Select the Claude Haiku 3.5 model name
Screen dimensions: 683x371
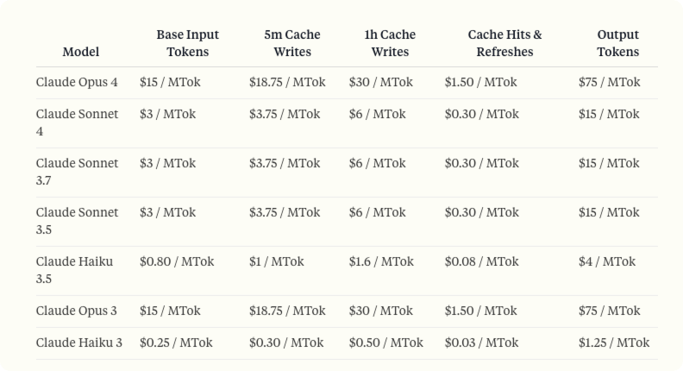point(75,270)
